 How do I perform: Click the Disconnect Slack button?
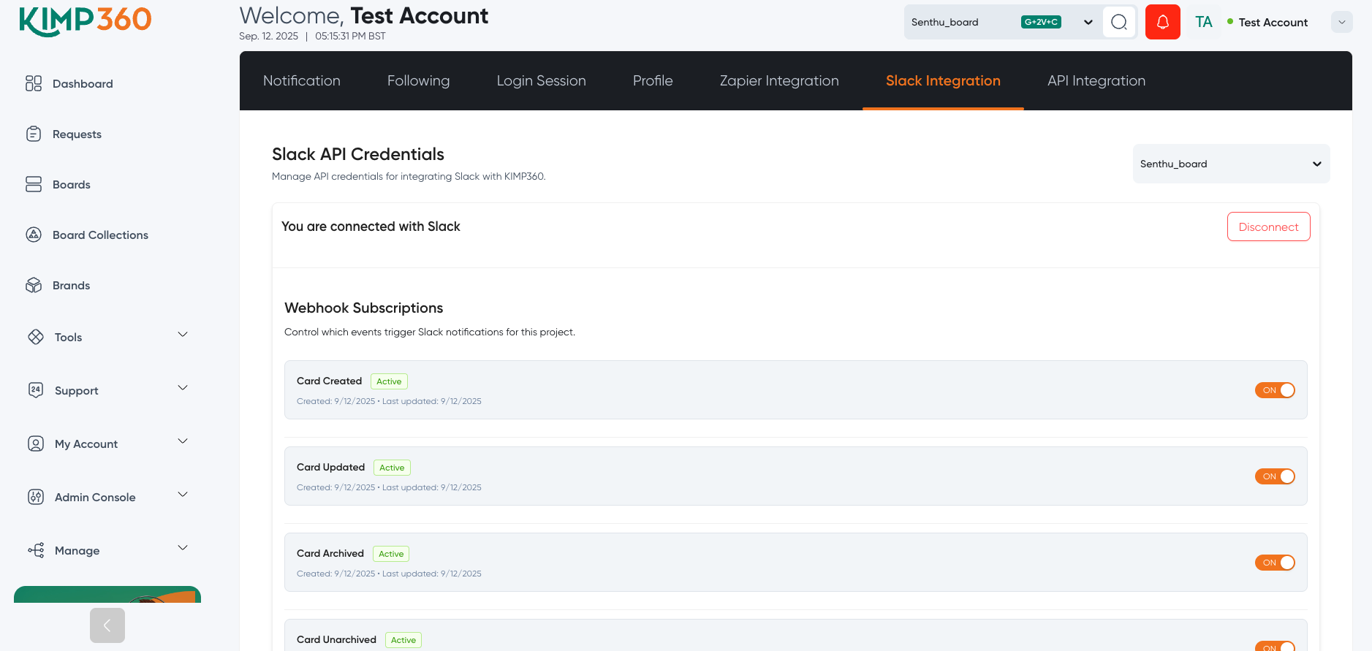[1268, 226]
